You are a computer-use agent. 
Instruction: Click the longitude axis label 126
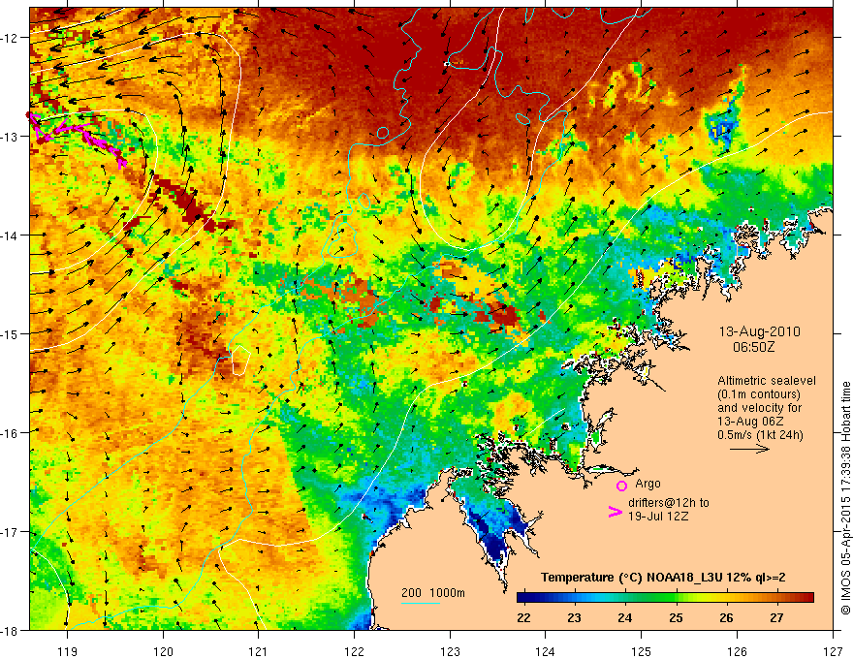(x=737, y=651)
